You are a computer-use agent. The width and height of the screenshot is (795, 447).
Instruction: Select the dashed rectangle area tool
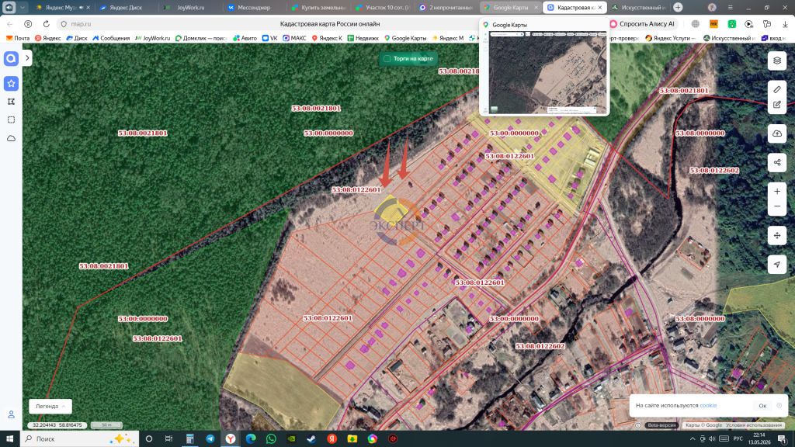[x=11, y=120]
